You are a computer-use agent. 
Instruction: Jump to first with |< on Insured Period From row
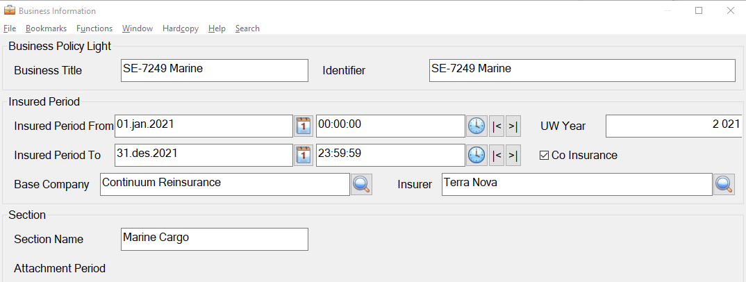tap(497, 126)
